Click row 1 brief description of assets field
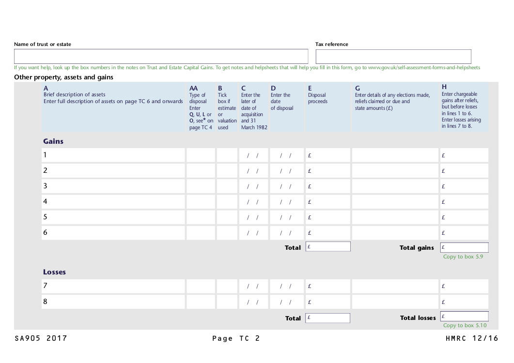Image resolution: width=514 pixels, height=363 pixels. click(x=113, y=155)
